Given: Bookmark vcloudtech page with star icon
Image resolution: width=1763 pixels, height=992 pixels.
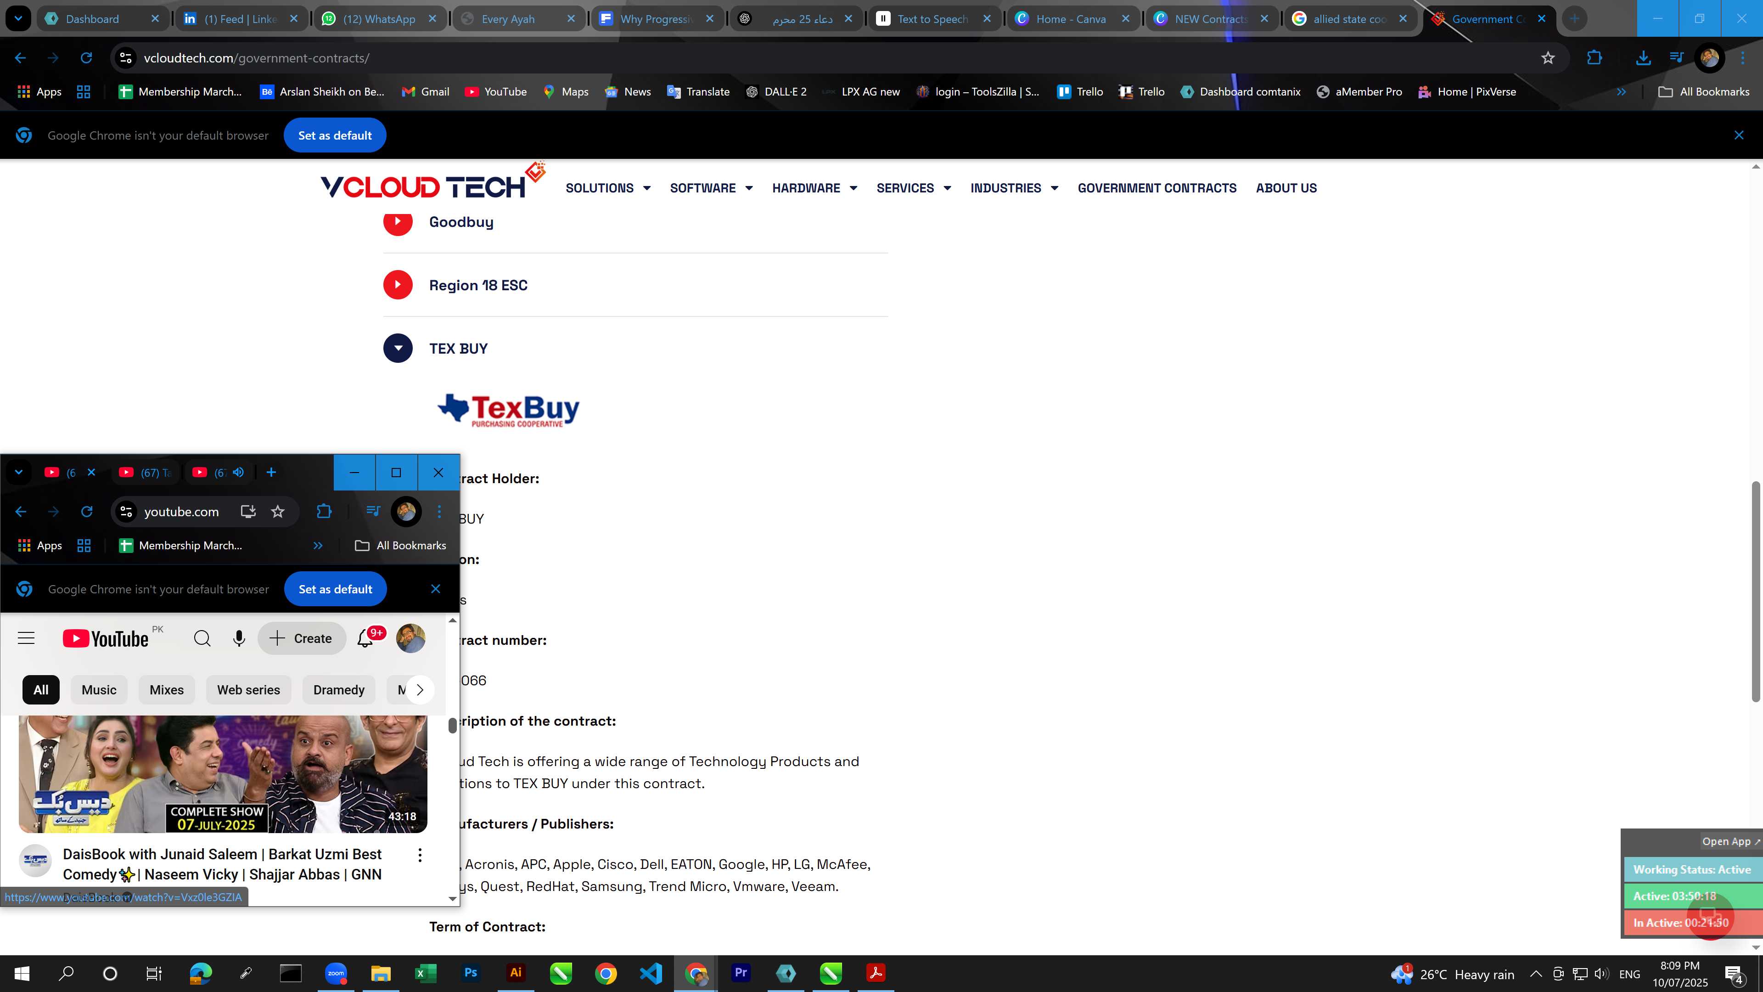Looking at the screenshot, I should click(x=1548, y=58).
